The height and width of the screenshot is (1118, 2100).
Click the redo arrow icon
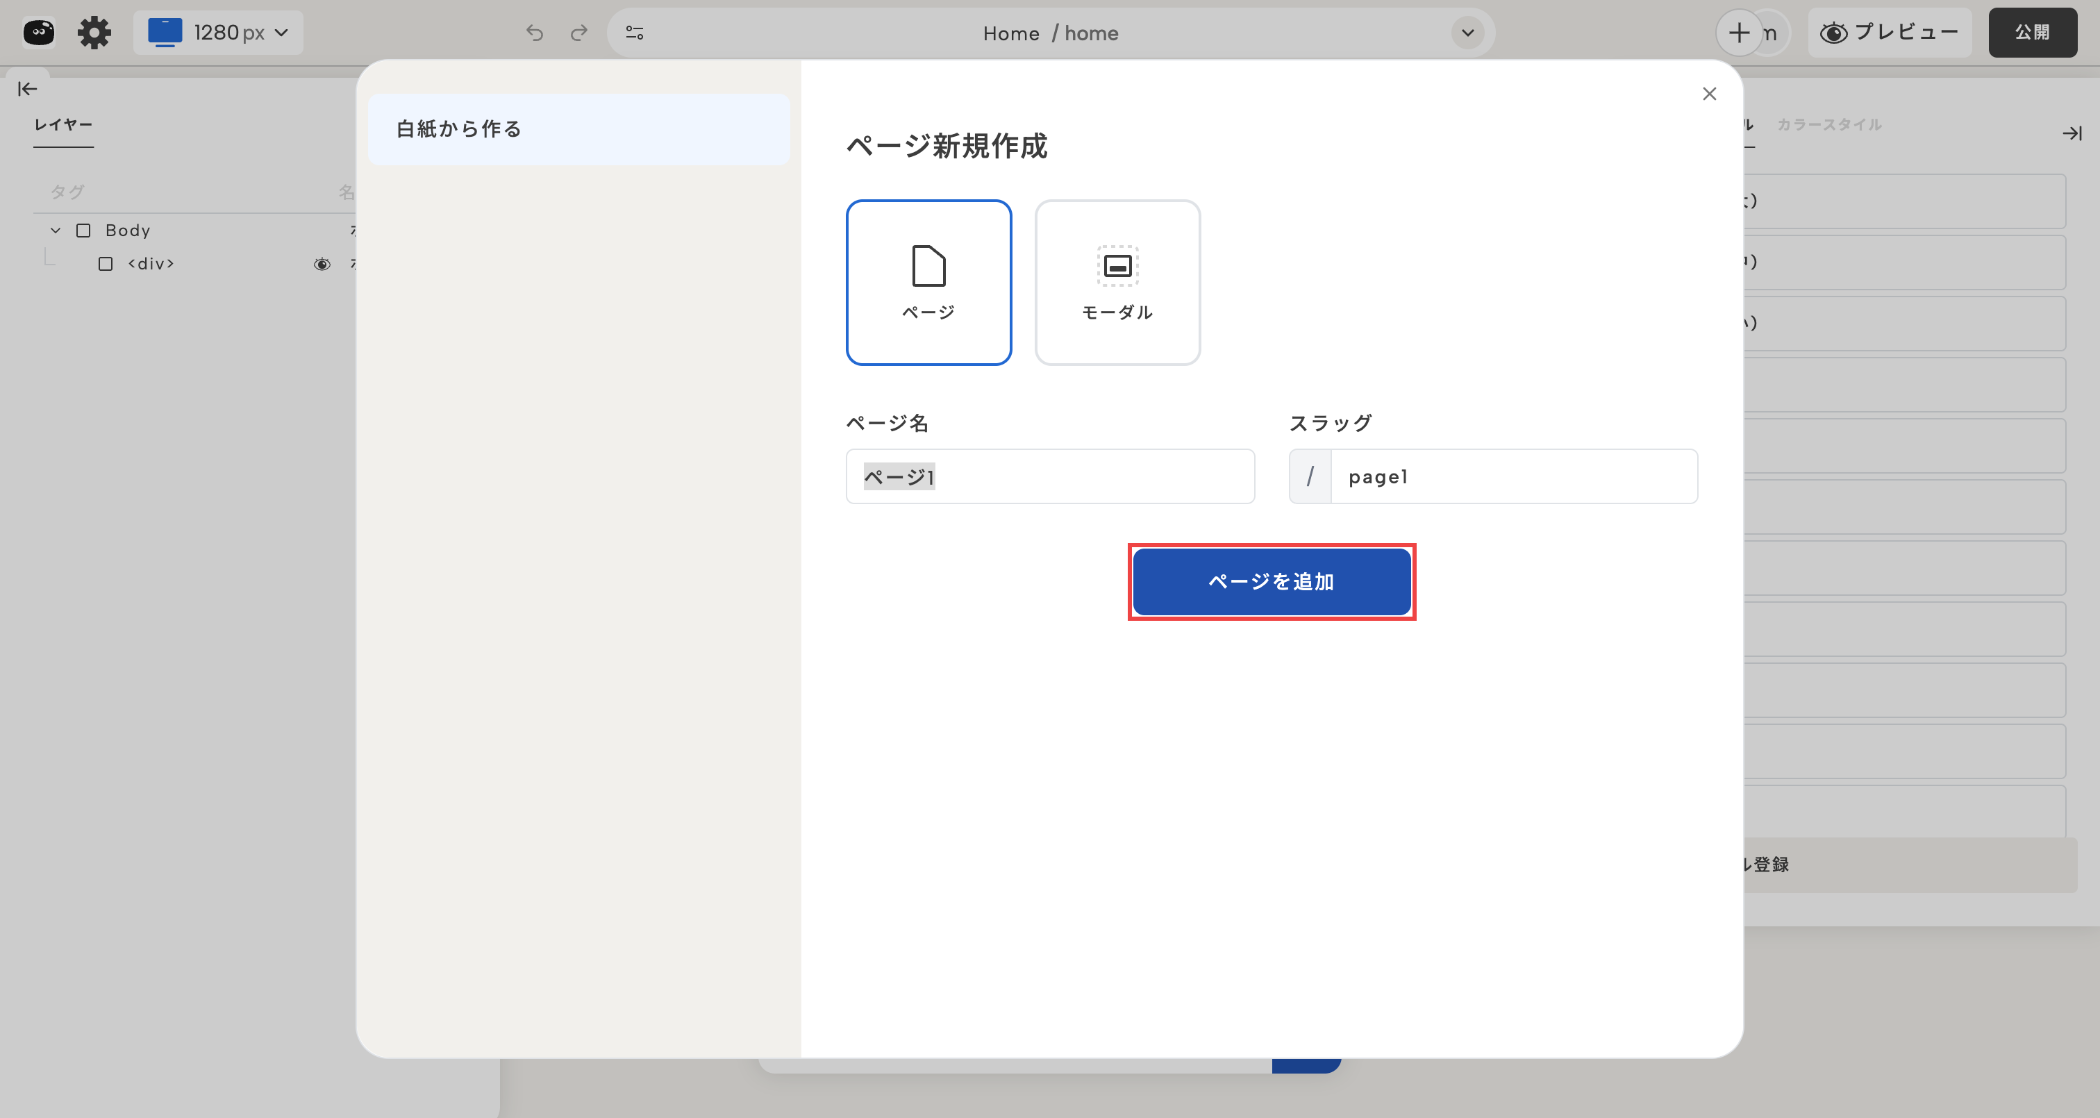click(578, 33)
